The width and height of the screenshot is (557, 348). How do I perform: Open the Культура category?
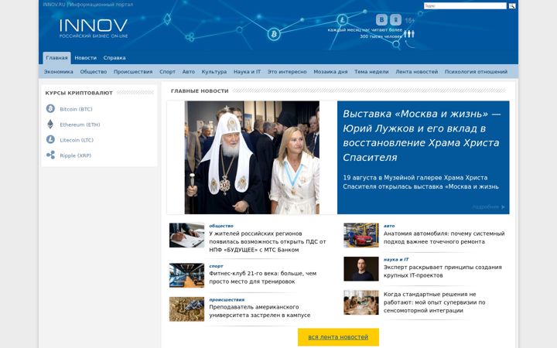point(214,72)
